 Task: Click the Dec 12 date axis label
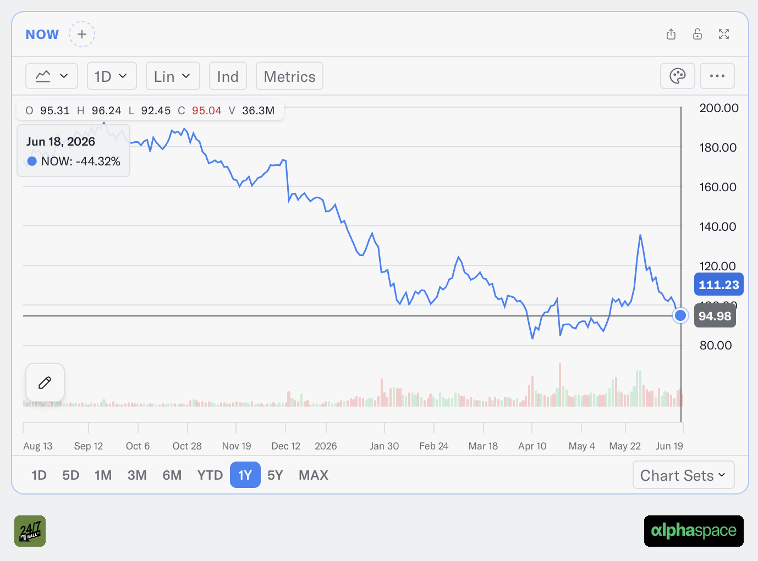(x=286, y=446)
